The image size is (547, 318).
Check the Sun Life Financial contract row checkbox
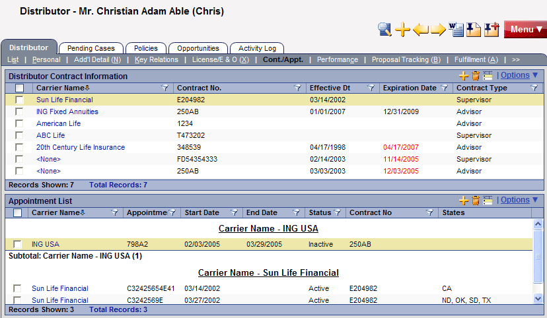pyautogui.click(x=19, y=100)
